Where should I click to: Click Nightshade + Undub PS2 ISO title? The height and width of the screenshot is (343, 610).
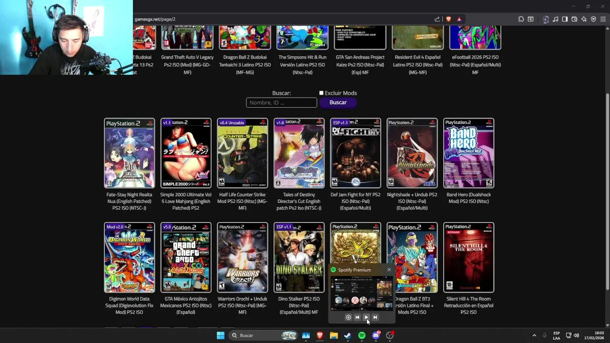(412, 201)
